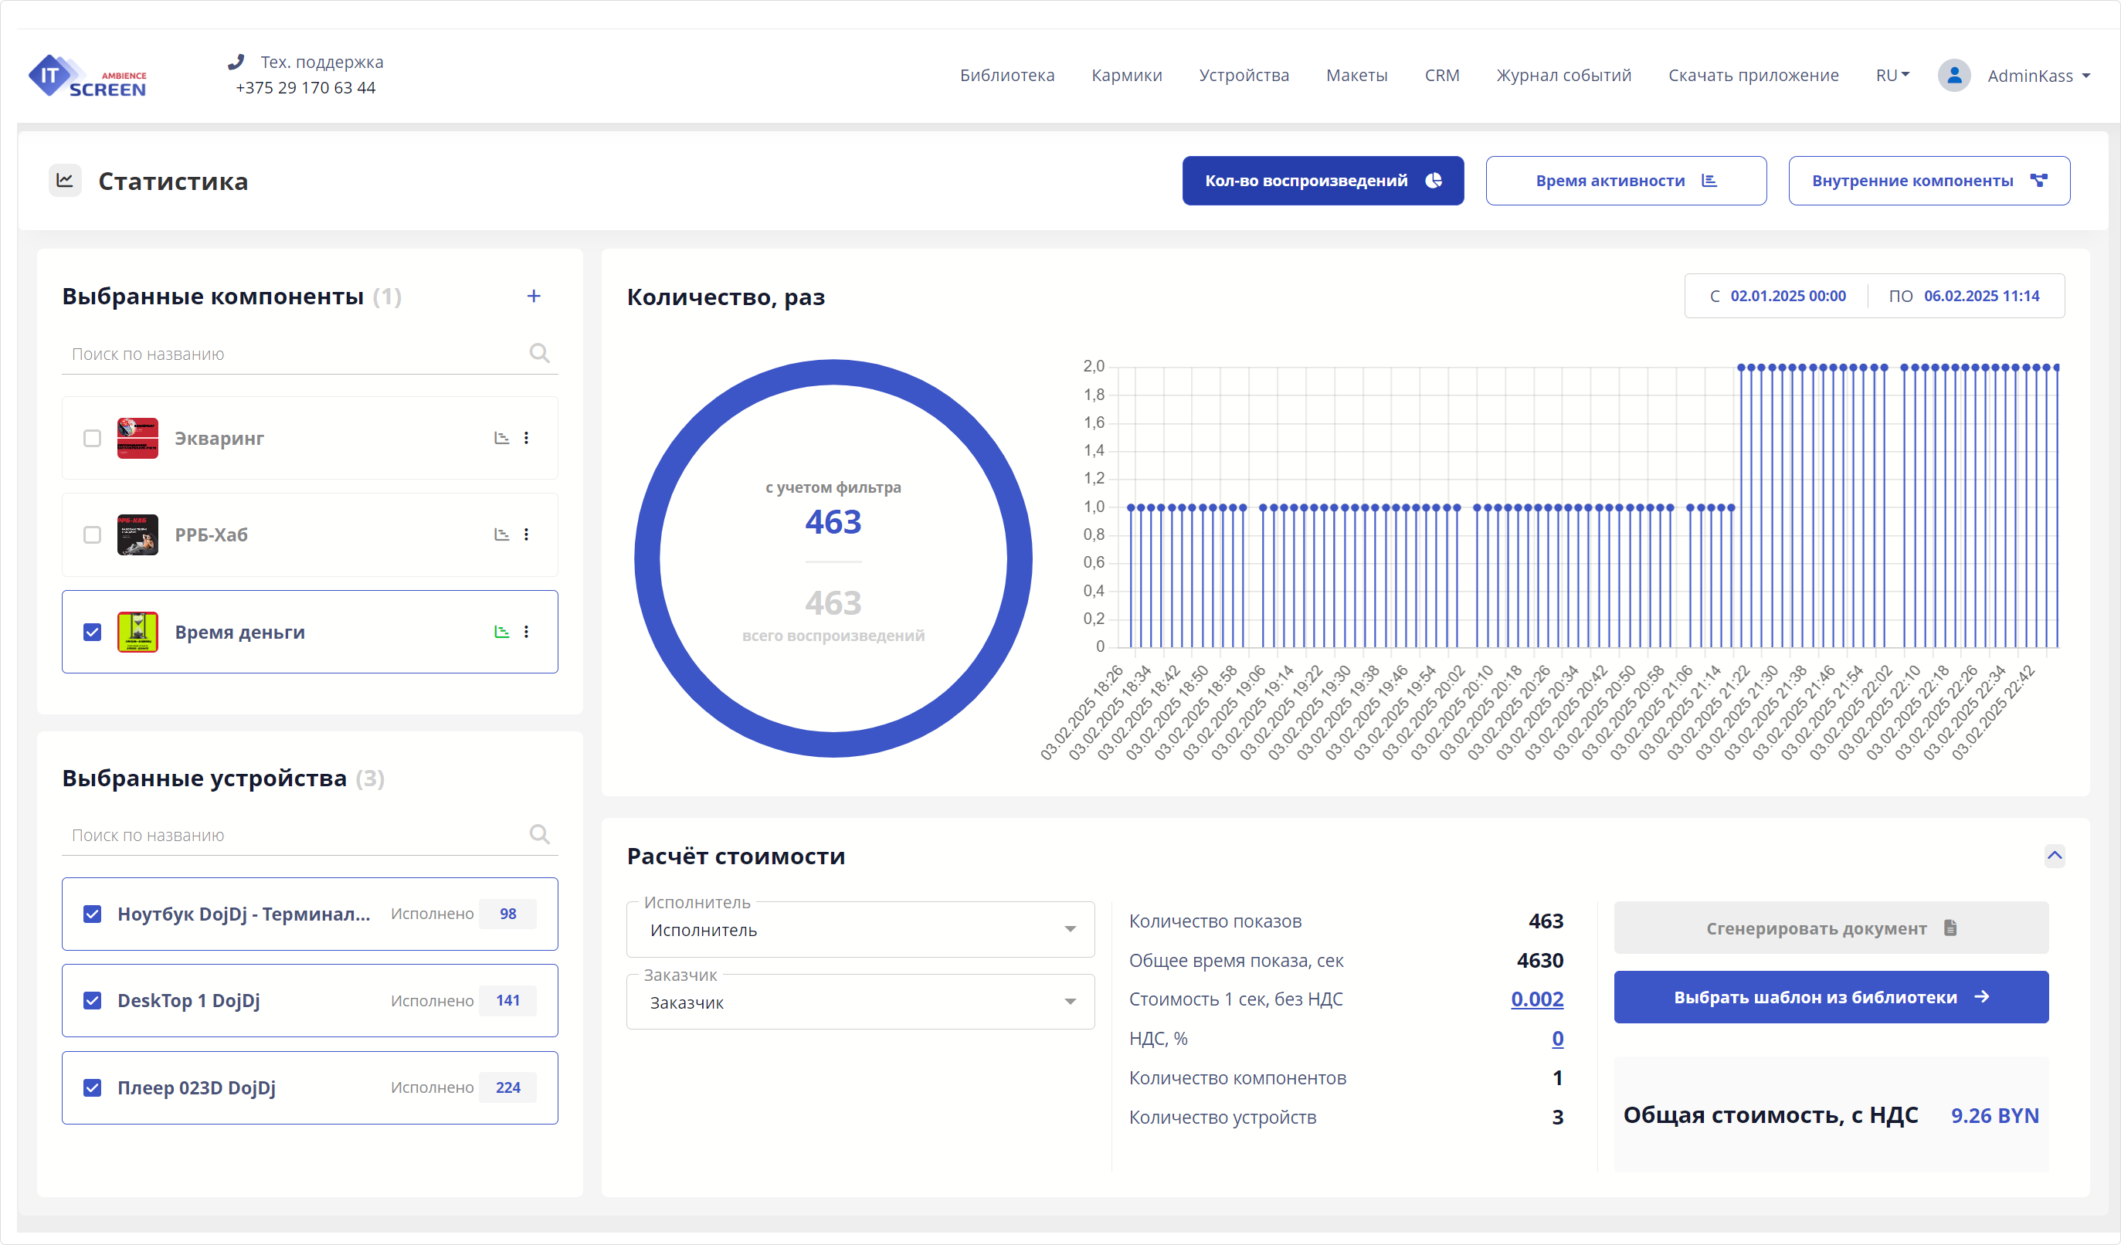The height and width of the screenshot is (1245, 2121).
Task: Uncheck the Время деньги component
Action: [93, 633]
